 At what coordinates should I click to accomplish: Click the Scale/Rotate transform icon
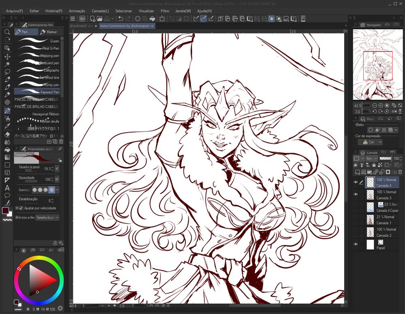(162, 19)
